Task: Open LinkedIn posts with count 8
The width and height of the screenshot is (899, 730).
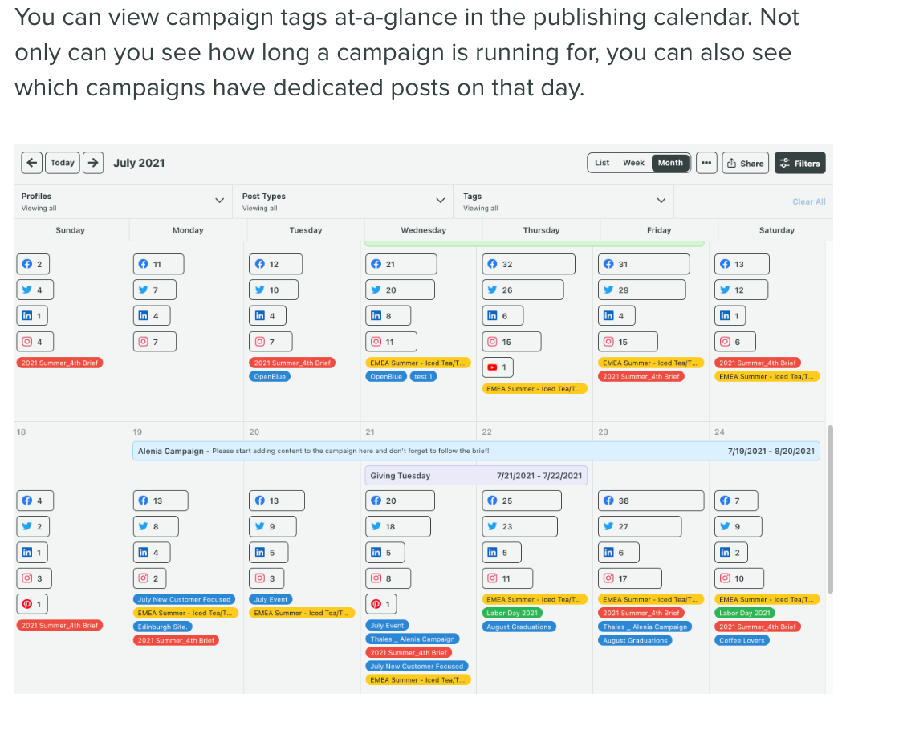Action: [388, 316]
